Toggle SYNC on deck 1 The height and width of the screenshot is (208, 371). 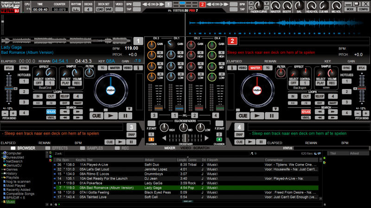[24, 68]
